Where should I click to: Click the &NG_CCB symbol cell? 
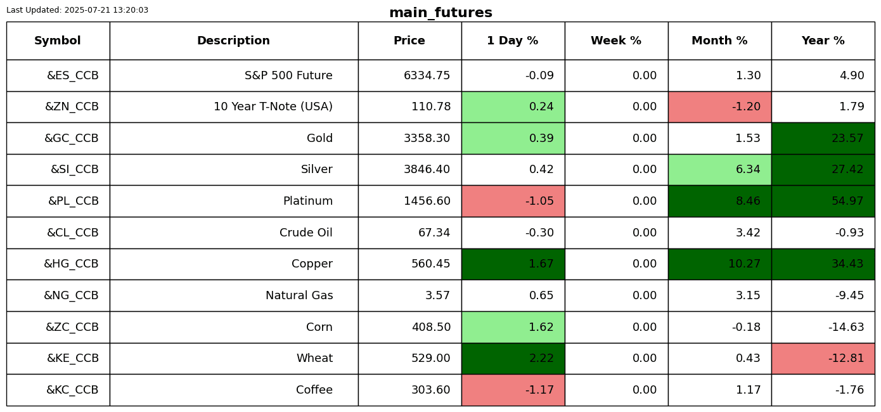point(58,295)
